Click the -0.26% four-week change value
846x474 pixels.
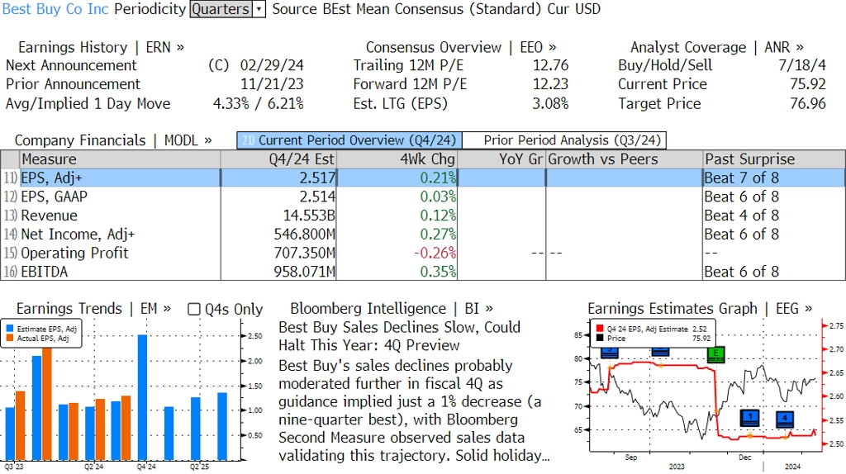435,253
